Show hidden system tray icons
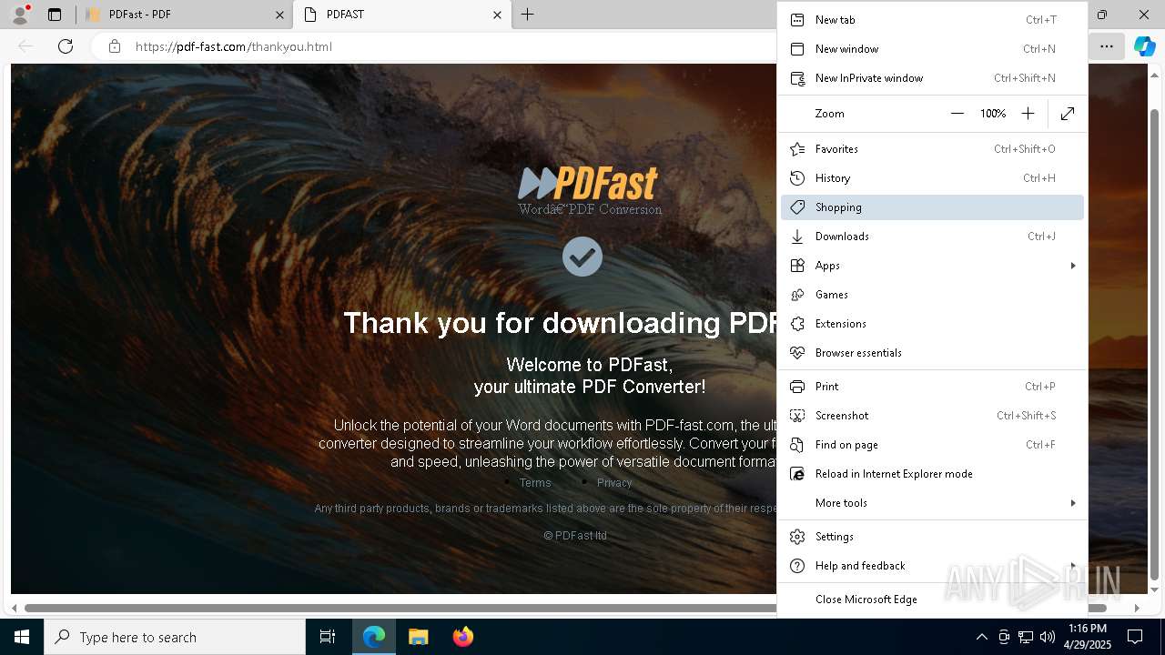The width and height of the screenshot is (1165, 655). coord(981,637)
